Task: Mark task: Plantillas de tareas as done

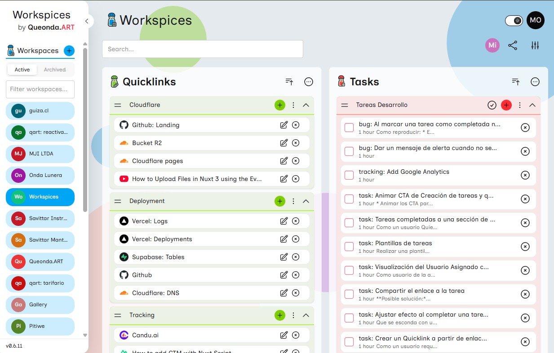Action: (x=349, y=247)
